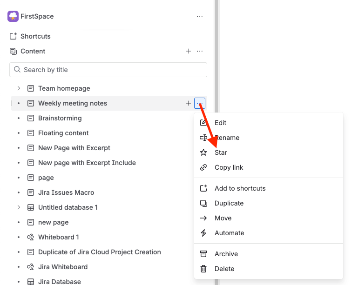This screenshot has width=352, height=285.
Task: Choose Duplicate from the menu
Action: point(269,203)
